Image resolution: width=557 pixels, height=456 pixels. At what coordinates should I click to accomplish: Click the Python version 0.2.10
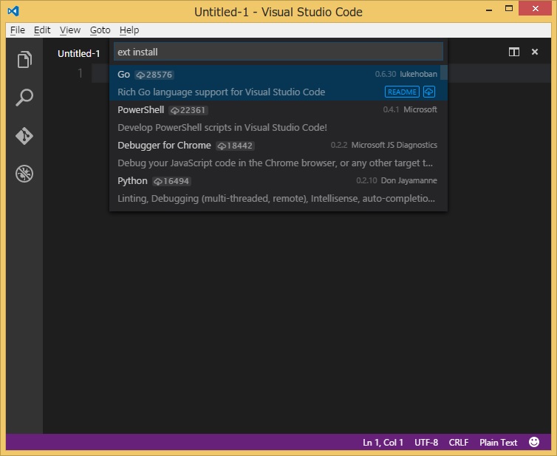(366, 180)
